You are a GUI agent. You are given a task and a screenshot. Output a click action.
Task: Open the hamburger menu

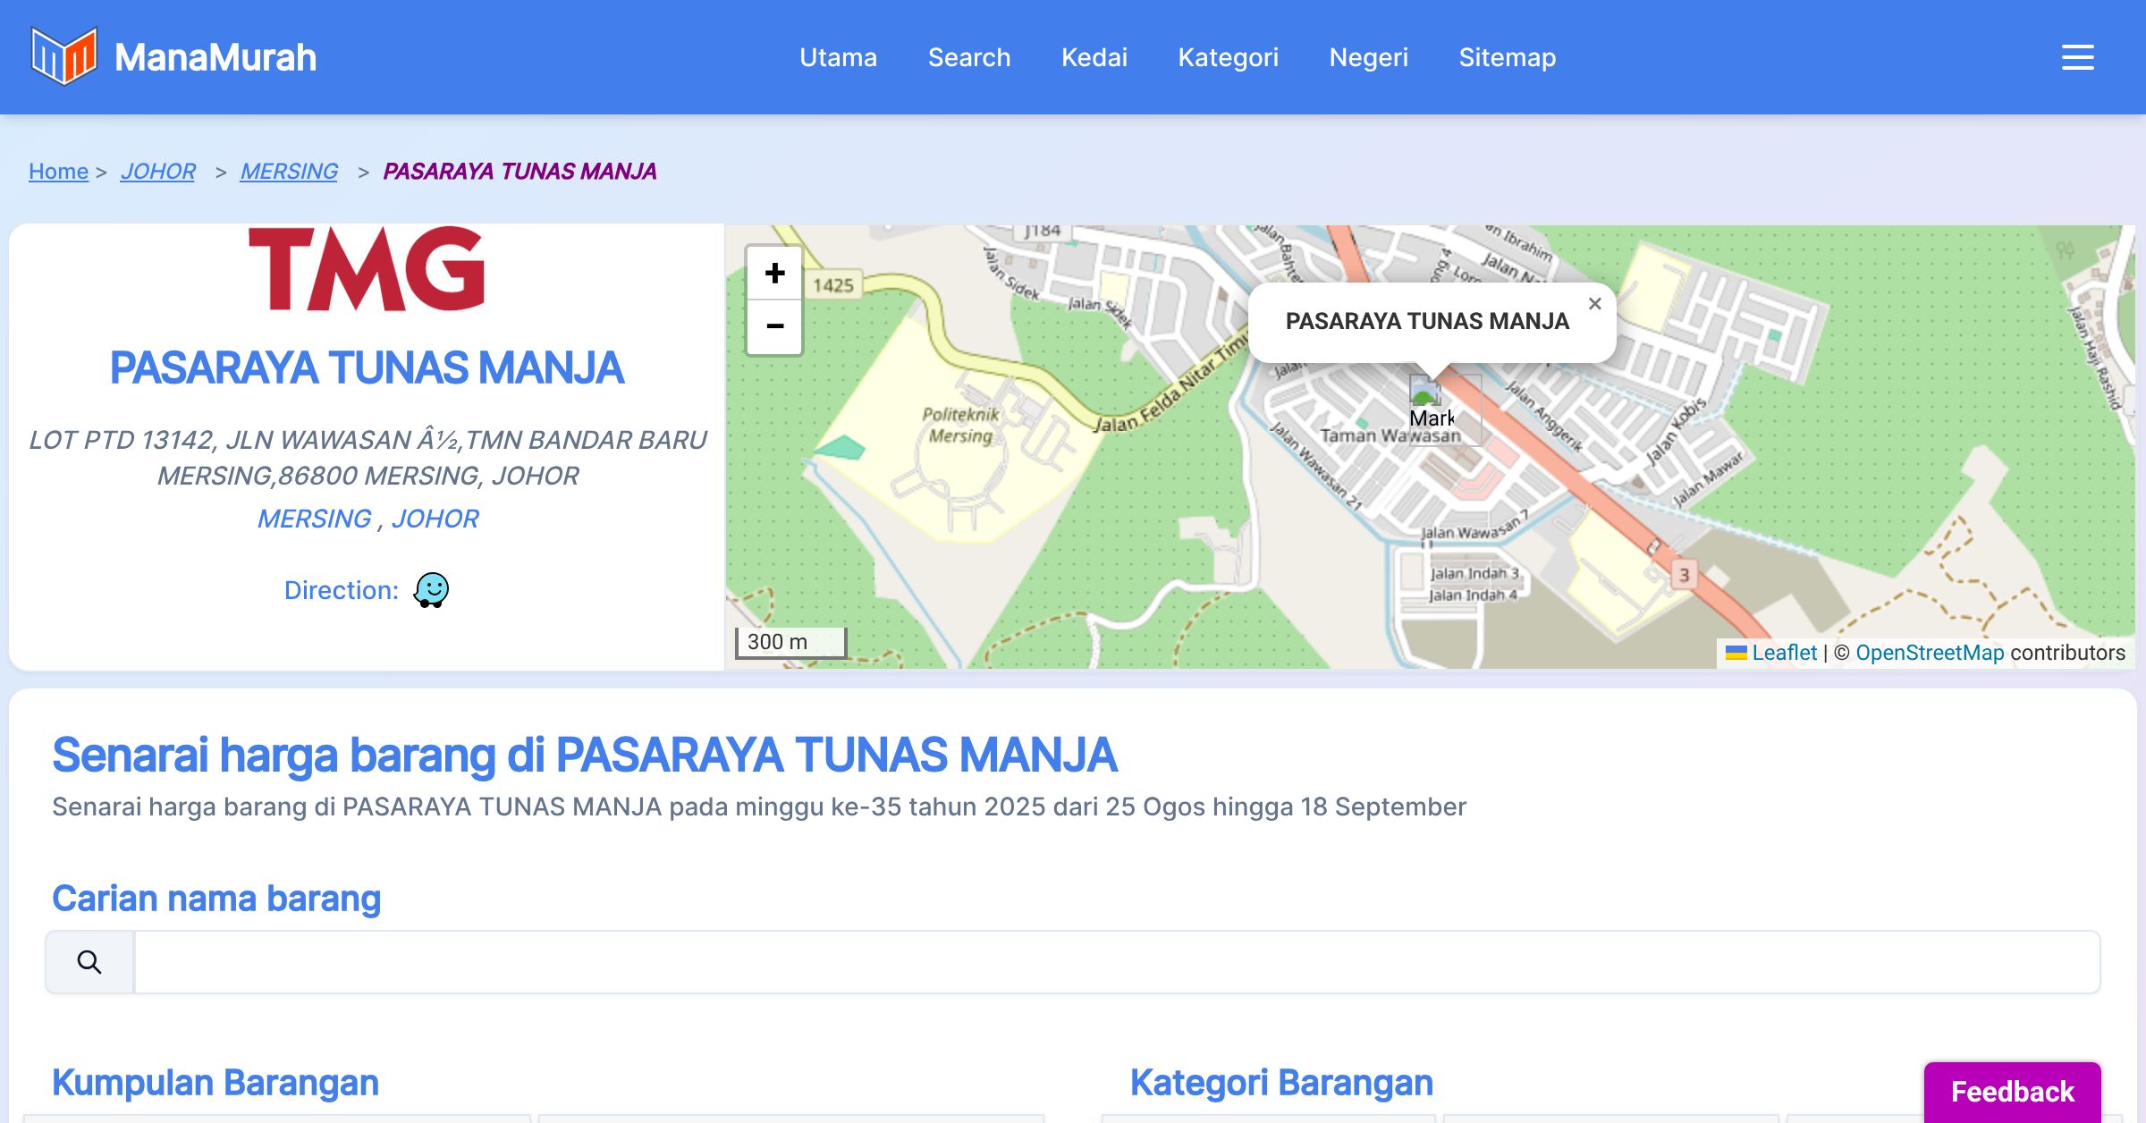point(2077,57)
